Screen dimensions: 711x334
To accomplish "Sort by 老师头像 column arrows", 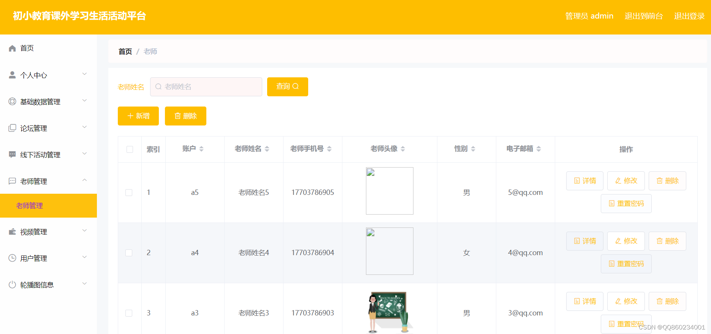I will [x=403, y=149].
